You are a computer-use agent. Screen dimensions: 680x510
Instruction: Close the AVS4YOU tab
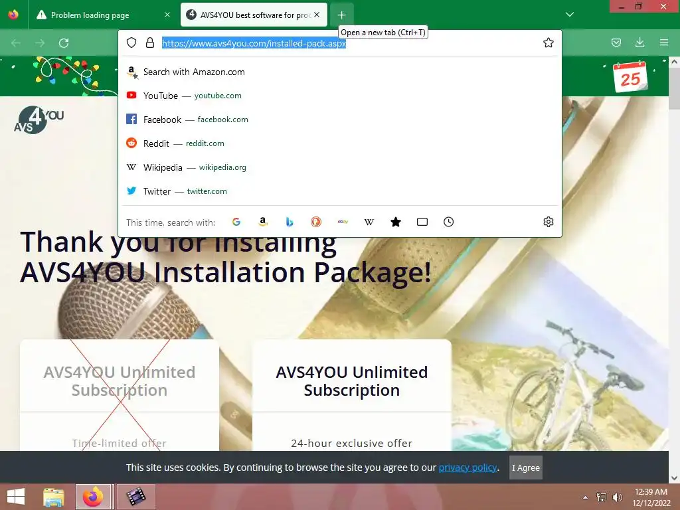pos(317,15)
